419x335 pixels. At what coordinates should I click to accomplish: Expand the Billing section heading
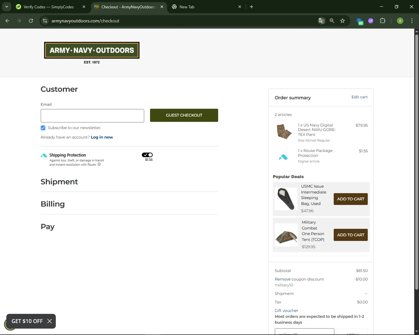pyautogui.click(x=53, y=204)
